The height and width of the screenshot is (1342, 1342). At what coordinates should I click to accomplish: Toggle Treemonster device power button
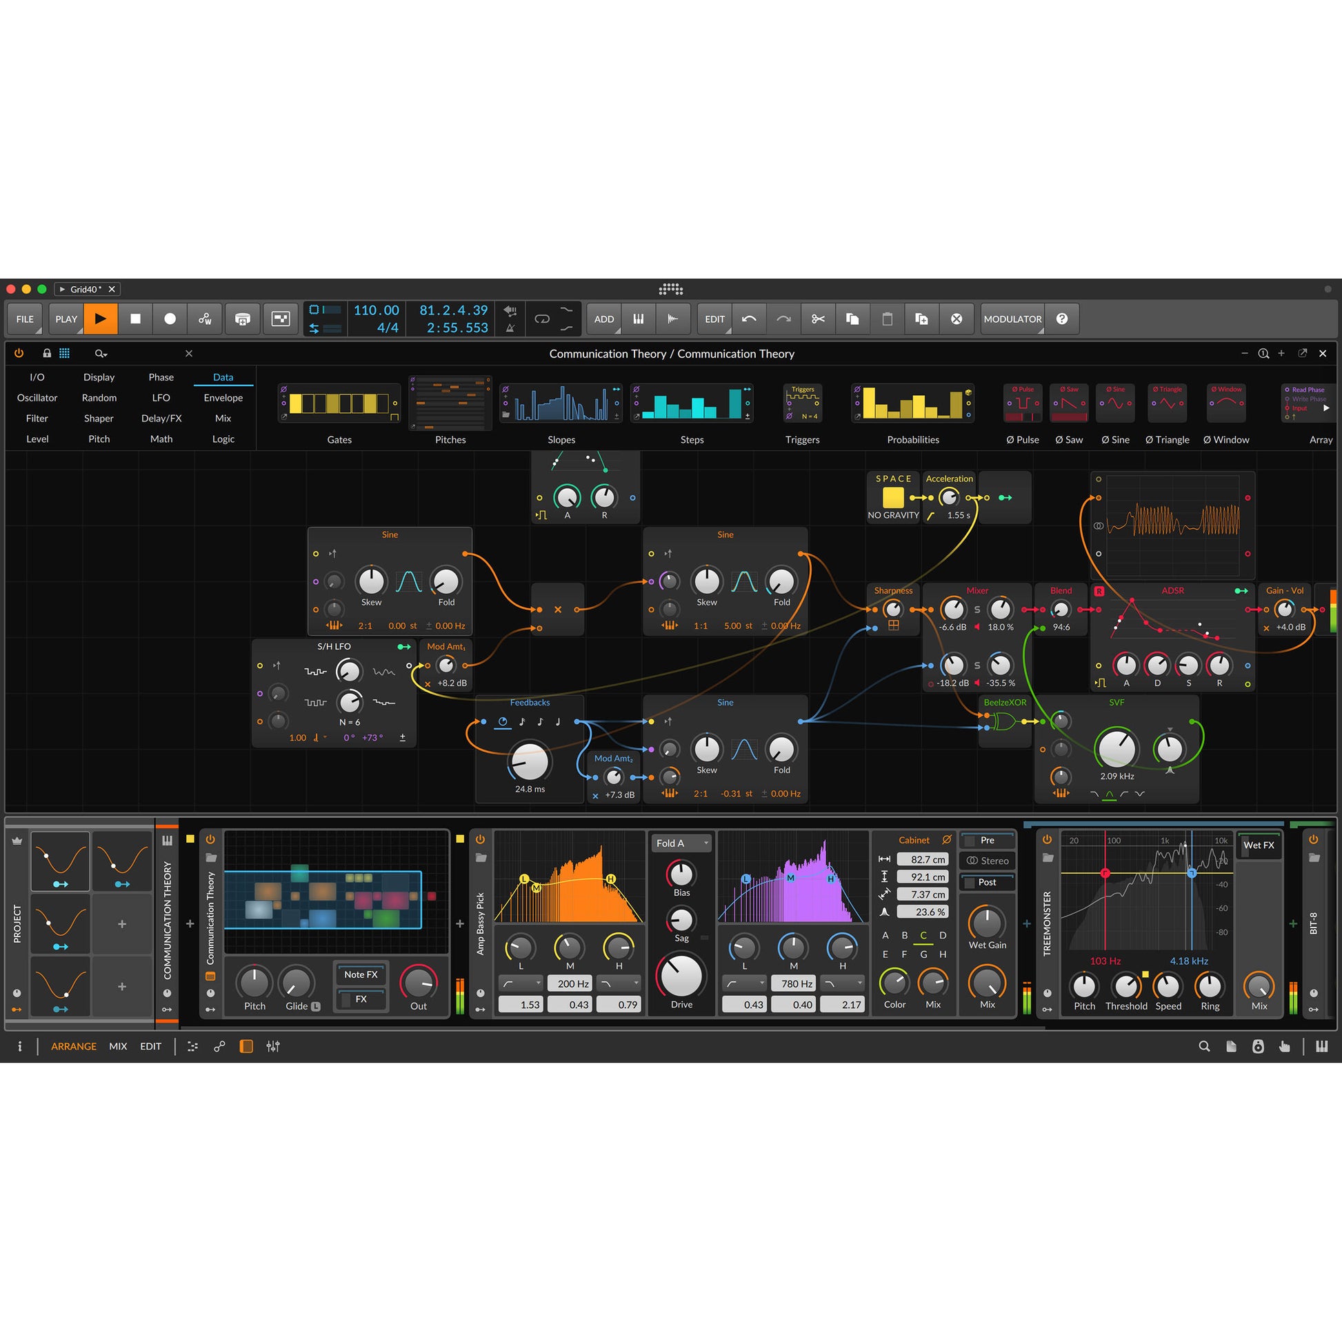pyautogui.click(x=1047, y=839)
